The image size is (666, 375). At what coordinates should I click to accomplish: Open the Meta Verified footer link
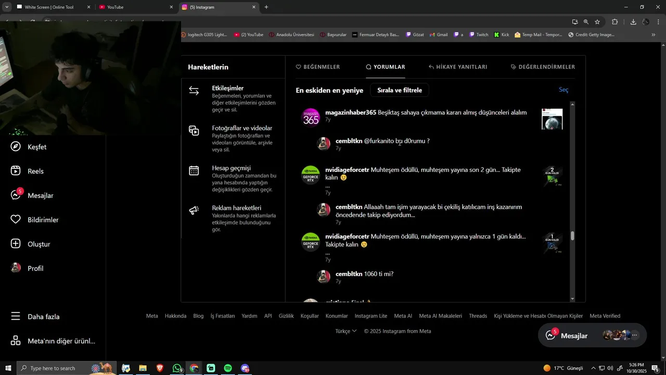tap(605, 316)
